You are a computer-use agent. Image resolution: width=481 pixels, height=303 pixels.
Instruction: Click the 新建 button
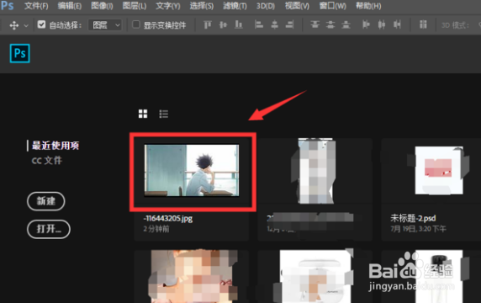46,201
